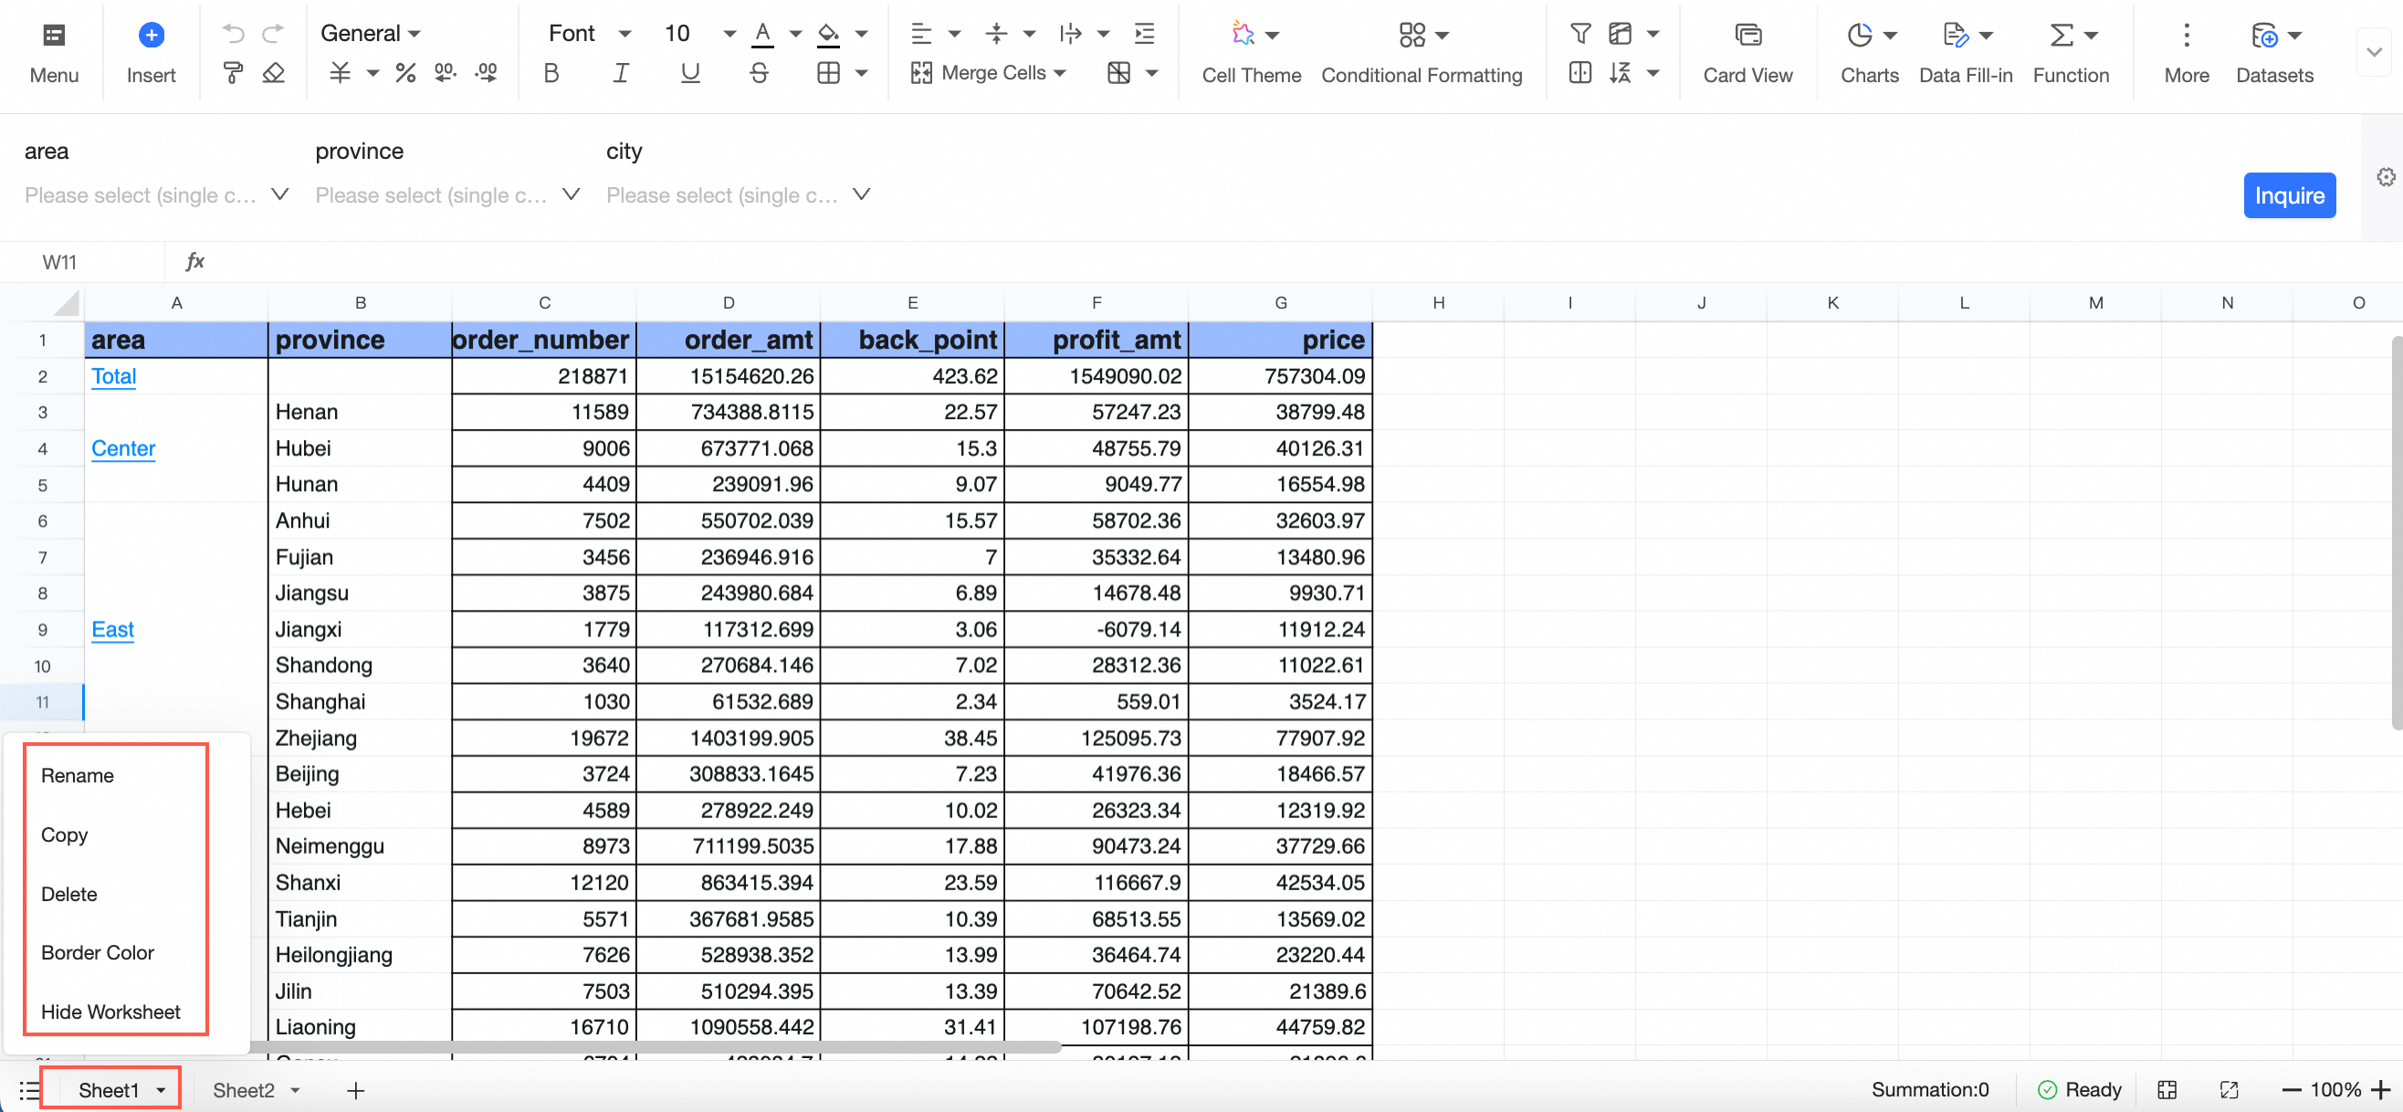Click the filter settings gear icon
Screen dimensions: 2403x1112
tap(2387, 177)
